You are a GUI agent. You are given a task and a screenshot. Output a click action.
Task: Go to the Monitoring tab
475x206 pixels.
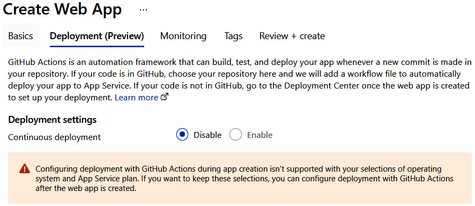click(x=183, y=36)
